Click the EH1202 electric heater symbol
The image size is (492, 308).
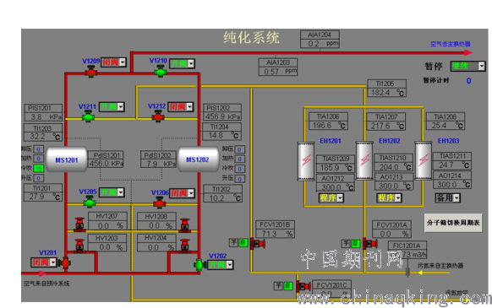[x=364, y=160]
